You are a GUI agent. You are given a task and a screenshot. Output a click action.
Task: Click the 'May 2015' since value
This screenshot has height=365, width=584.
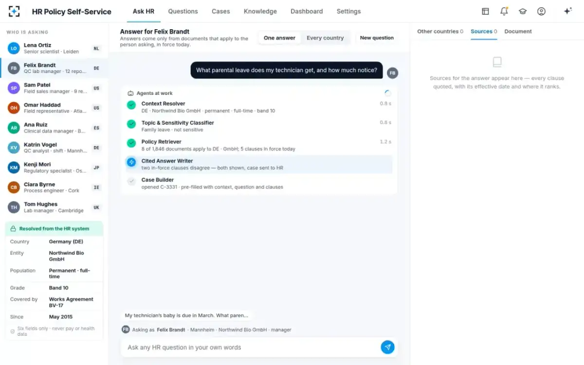[x=61, y=317]
